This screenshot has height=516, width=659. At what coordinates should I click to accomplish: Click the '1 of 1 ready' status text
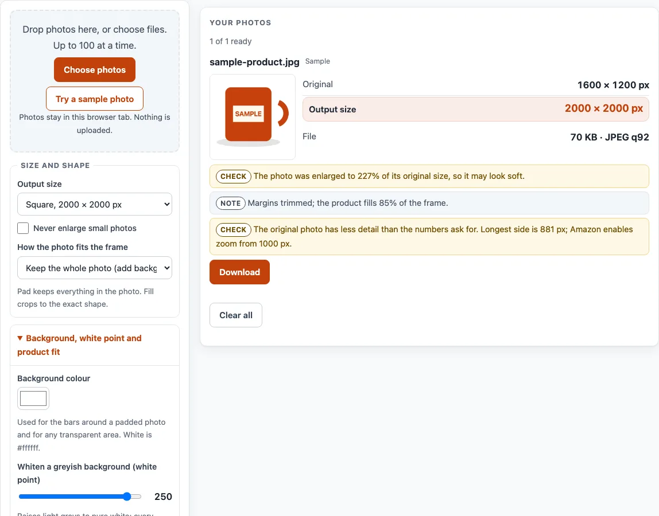[230, 41]
